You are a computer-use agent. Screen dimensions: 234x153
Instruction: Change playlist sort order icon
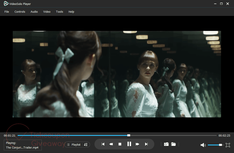pos(86,145)
